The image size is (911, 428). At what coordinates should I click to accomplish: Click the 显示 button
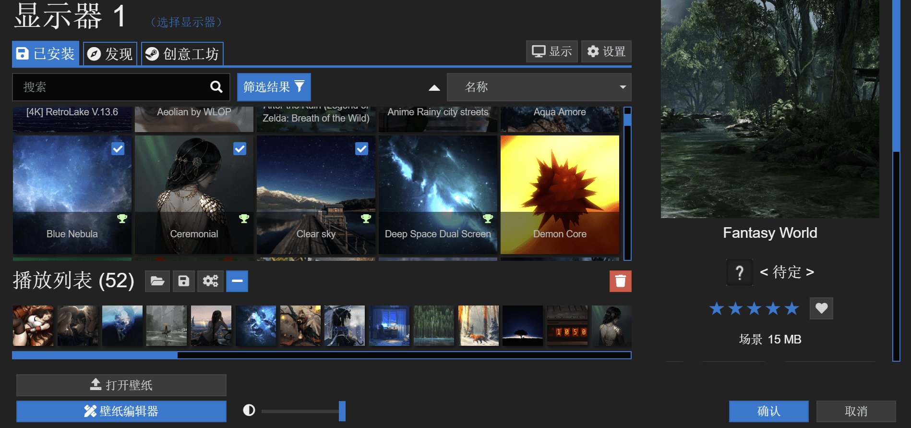tap(552, 51)
